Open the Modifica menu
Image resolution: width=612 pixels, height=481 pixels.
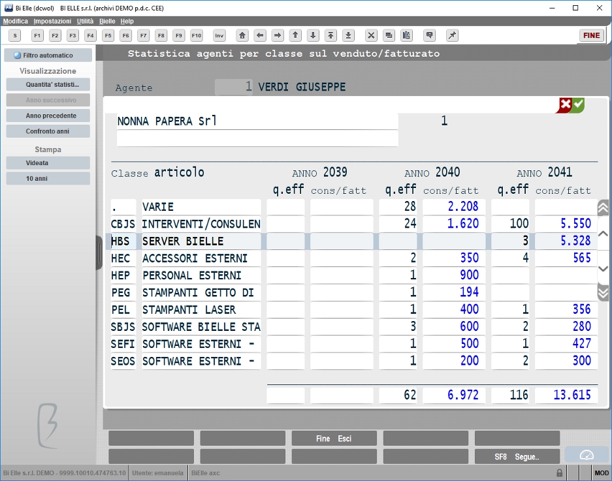click(x=16, y=21)
